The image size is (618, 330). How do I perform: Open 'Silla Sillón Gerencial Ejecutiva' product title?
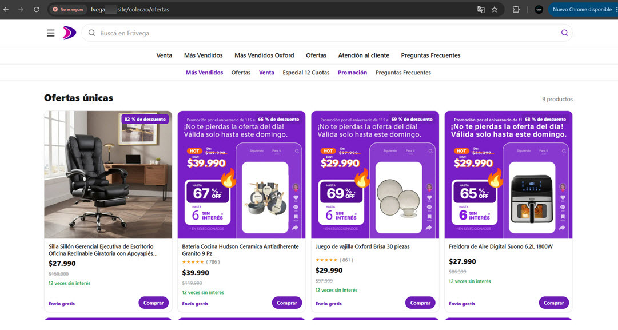[x=103, y=250]
